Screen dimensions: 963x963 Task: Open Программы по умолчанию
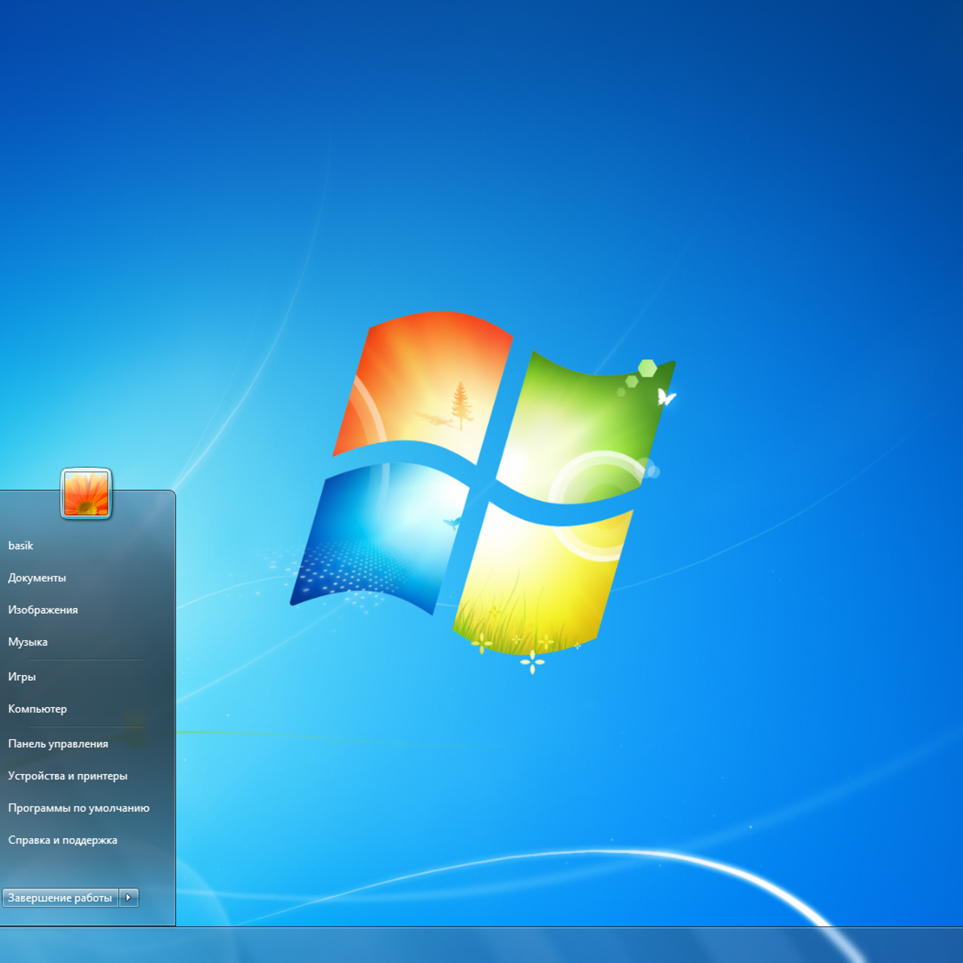tap(79, 809)
